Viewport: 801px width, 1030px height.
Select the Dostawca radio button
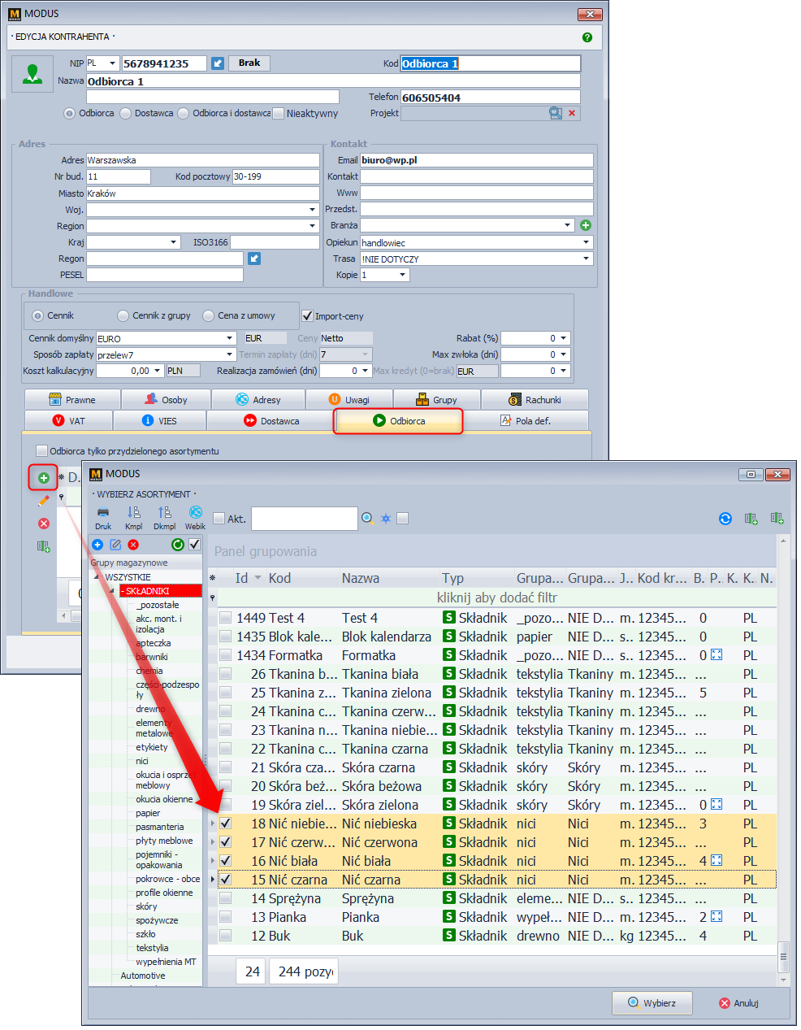coord(126,114)
